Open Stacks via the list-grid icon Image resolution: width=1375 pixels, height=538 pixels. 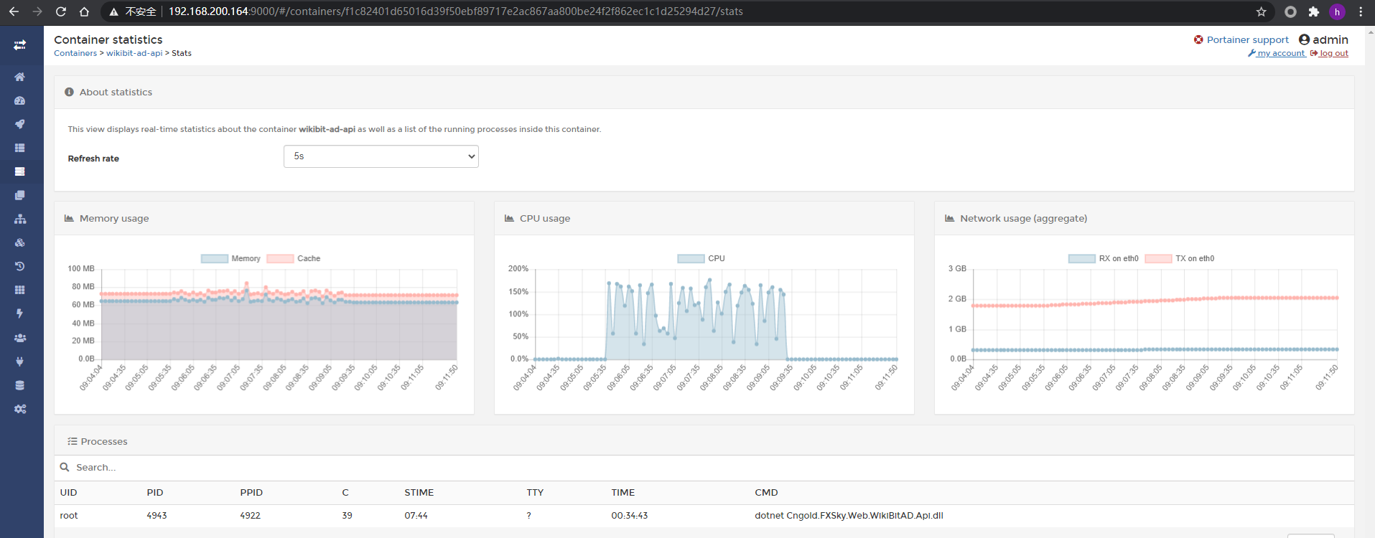click(20, 148)
